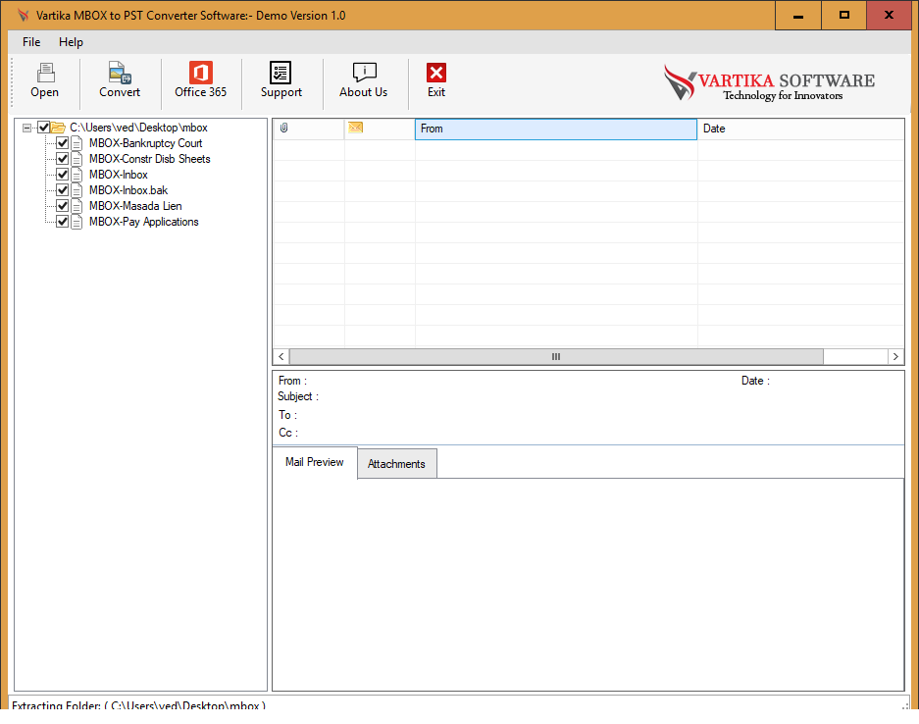919x724 pixels.
Task: Click the Open button label
Action: pos(45,92)
